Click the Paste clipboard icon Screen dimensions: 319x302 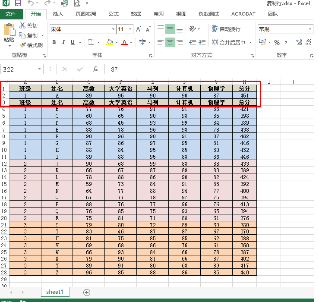pyautogui.click(x=9, y=30)
